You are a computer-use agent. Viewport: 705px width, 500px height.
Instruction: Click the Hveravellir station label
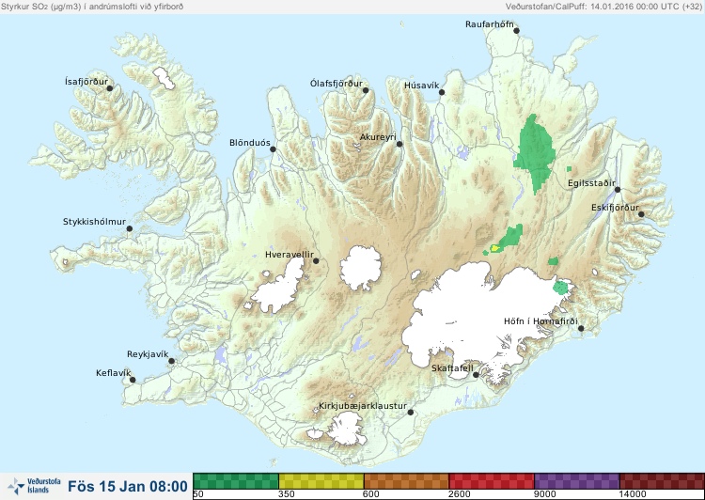290,255
